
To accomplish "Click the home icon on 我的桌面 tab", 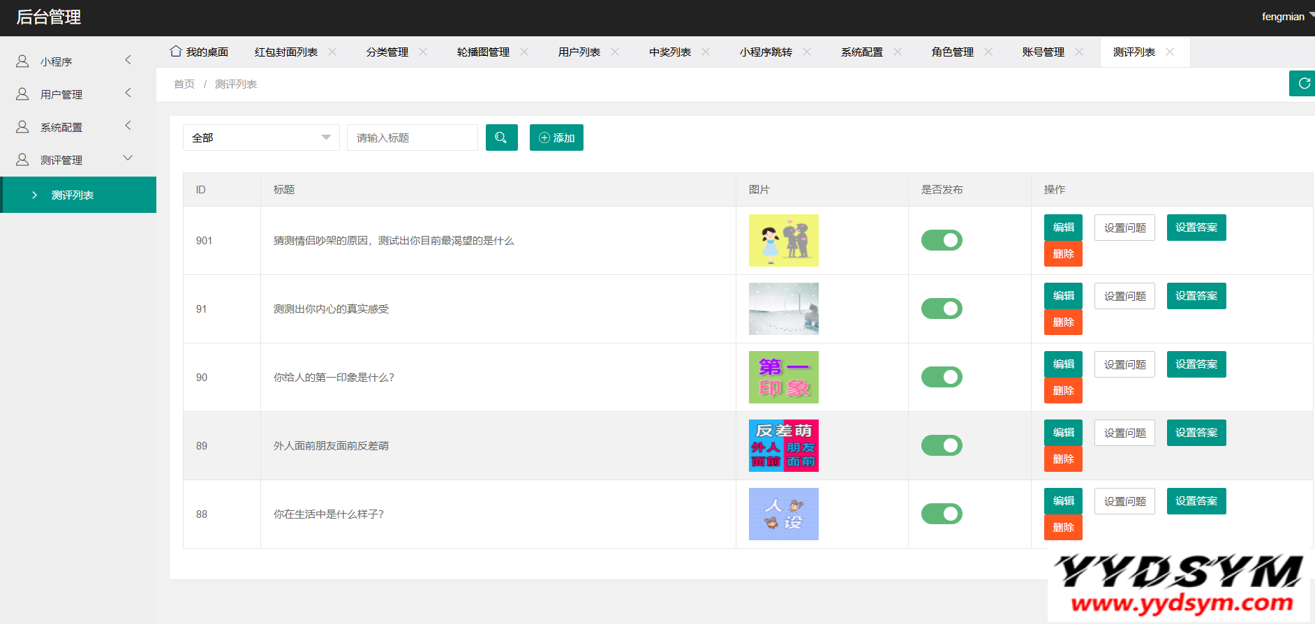I will [176, 52].
